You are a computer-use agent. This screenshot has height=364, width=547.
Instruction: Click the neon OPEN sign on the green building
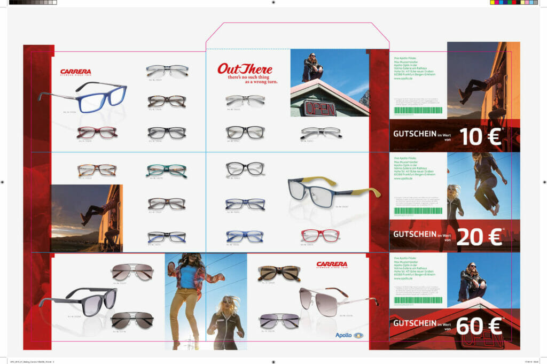click(x=319, y=108)
